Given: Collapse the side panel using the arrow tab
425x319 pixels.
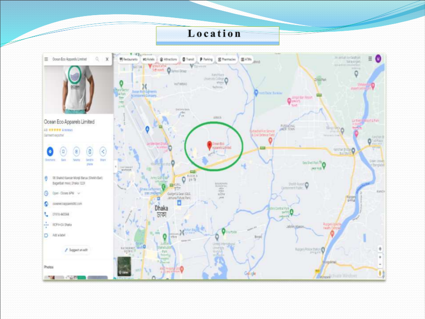Looking at the screenshot, I should (x=116, y=166).
